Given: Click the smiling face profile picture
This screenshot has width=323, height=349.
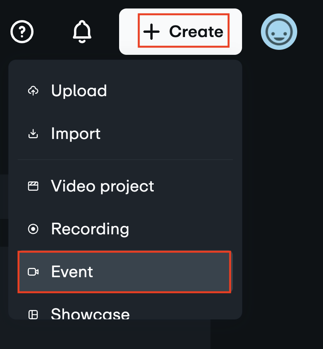Looking at the screenshot, I should coord(279,32).
